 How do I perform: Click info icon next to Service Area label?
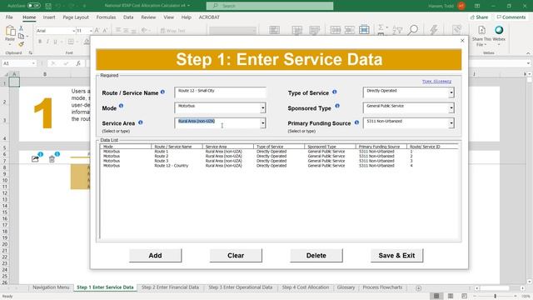coord(141,122)
